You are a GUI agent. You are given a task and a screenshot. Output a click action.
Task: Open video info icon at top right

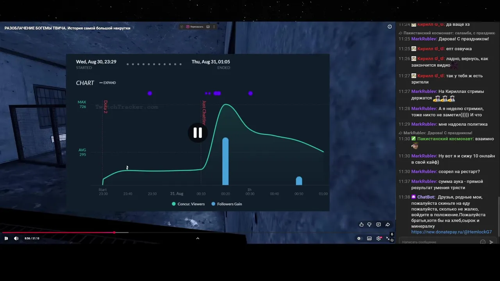point(389,27)
